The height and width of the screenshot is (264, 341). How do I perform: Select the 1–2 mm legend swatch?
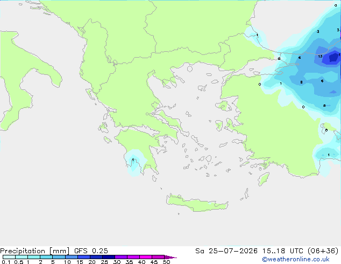click(34, 257)
